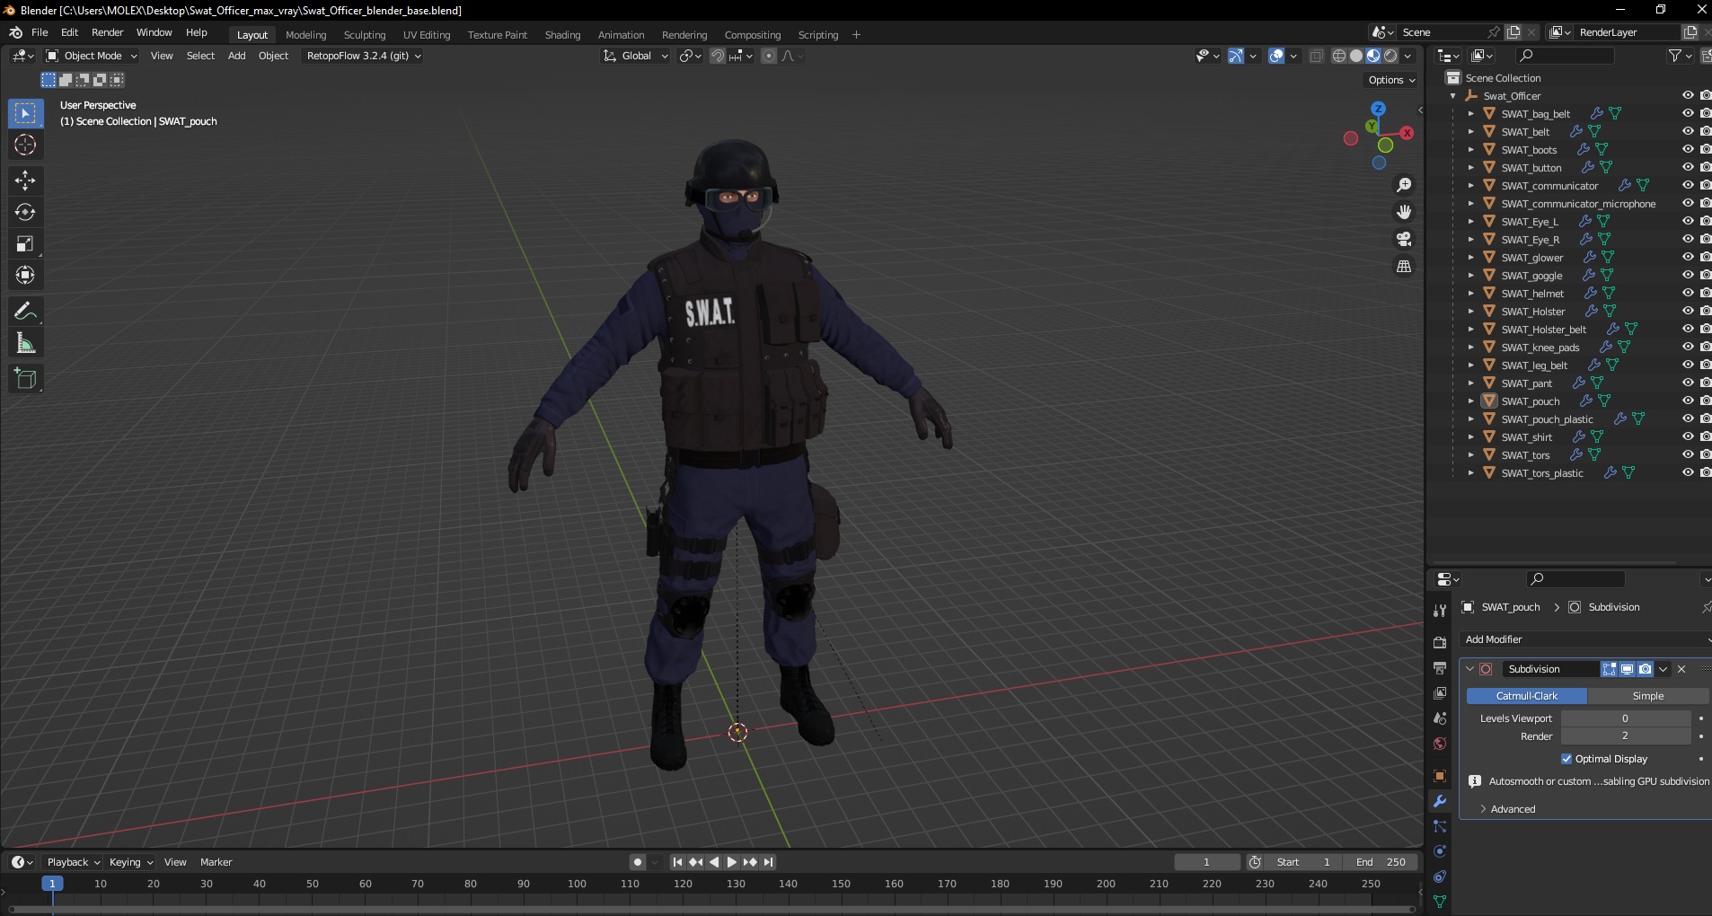Hide Swat_Officer collection in viewport
The width and height of the screenshot is (1712, 916).
[x=1688, y=95]
